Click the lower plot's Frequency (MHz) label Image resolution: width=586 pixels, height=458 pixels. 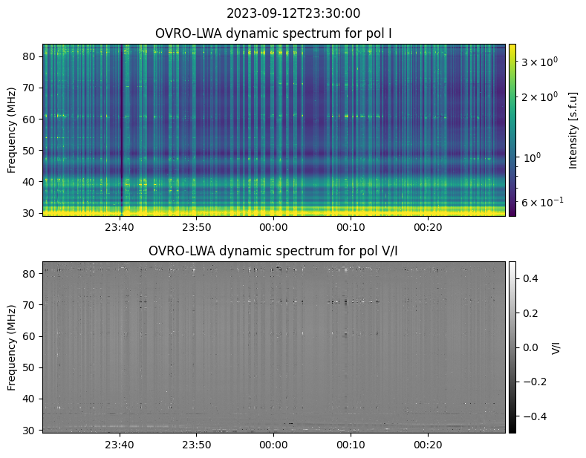coord(12,347)
